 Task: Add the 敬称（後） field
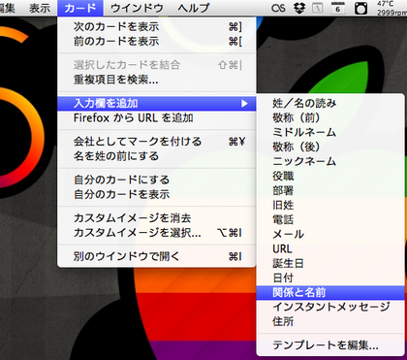coord(330,147)
